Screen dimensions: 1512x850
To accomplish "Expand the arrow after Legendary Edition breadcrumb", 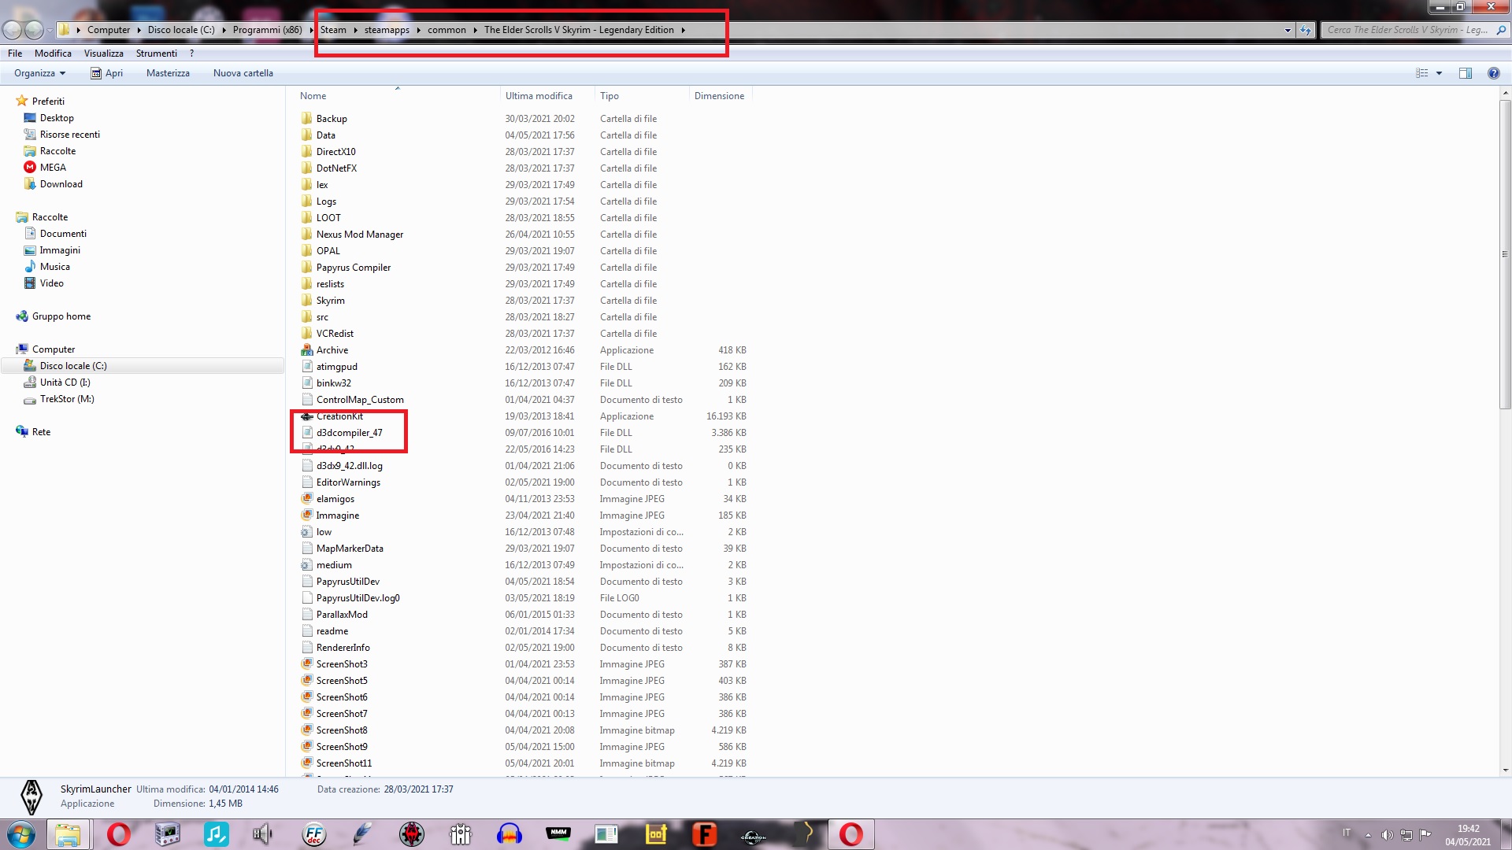I will 683,30.
